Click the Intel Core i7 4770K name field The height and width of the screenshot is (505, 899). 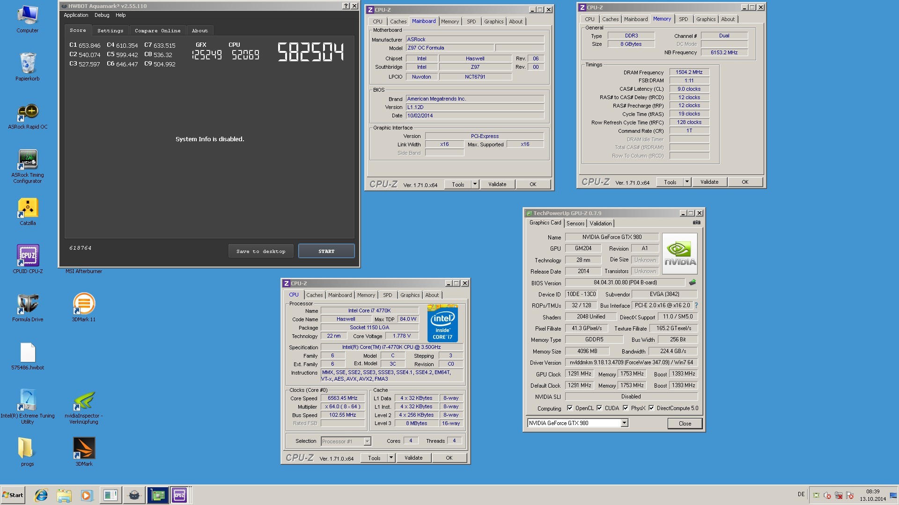pos(369,310)
